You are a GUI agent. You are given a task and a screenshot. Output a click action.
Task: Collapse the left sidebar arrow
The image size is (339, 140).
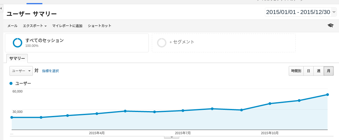[x=1, y=8]
